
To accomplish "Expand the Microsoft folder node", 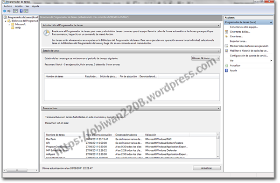I will [9, 24].
